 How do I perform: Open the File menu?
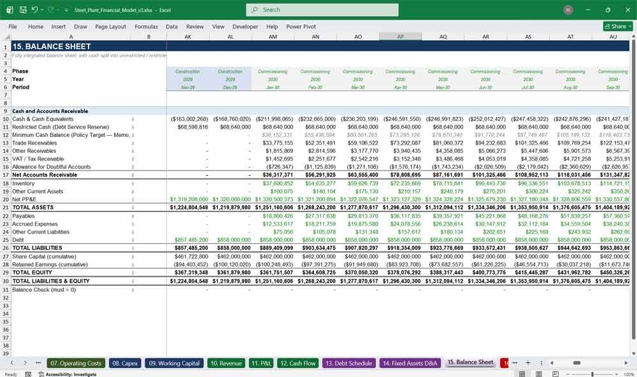coord(13,26)
